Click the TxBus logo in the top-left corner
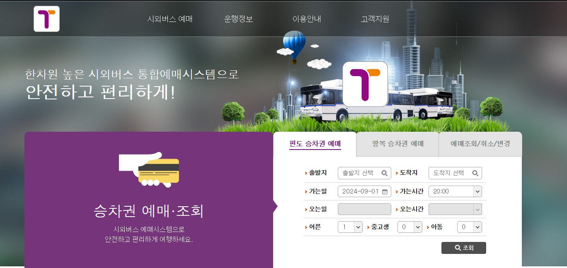This screenshot has height=268, width=567. coord(46,19)
